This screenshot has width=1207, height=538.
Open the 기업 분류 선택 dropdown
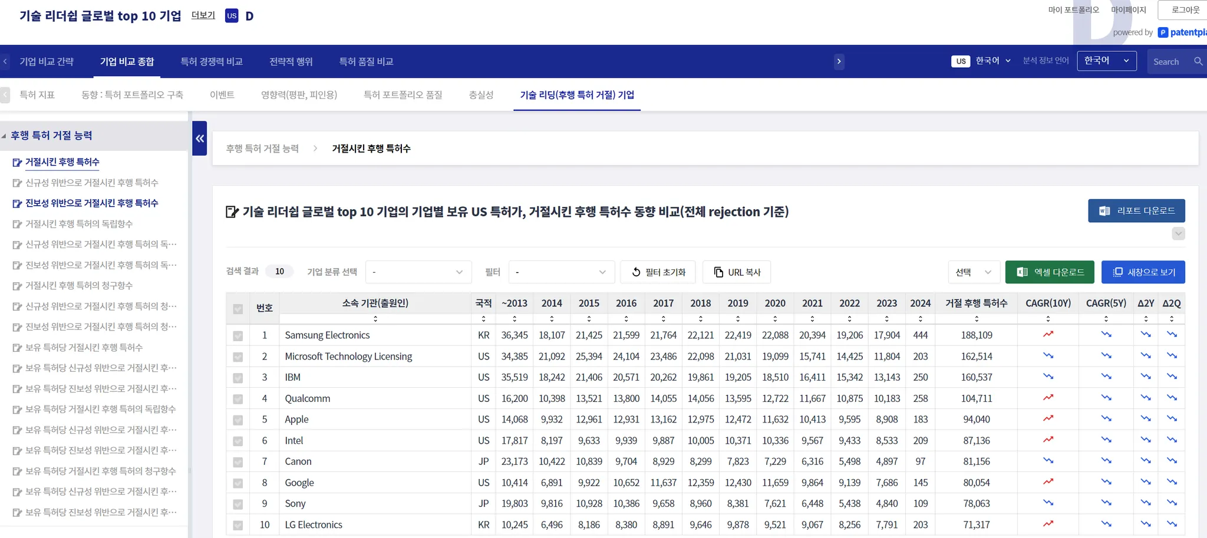[418, 272]
